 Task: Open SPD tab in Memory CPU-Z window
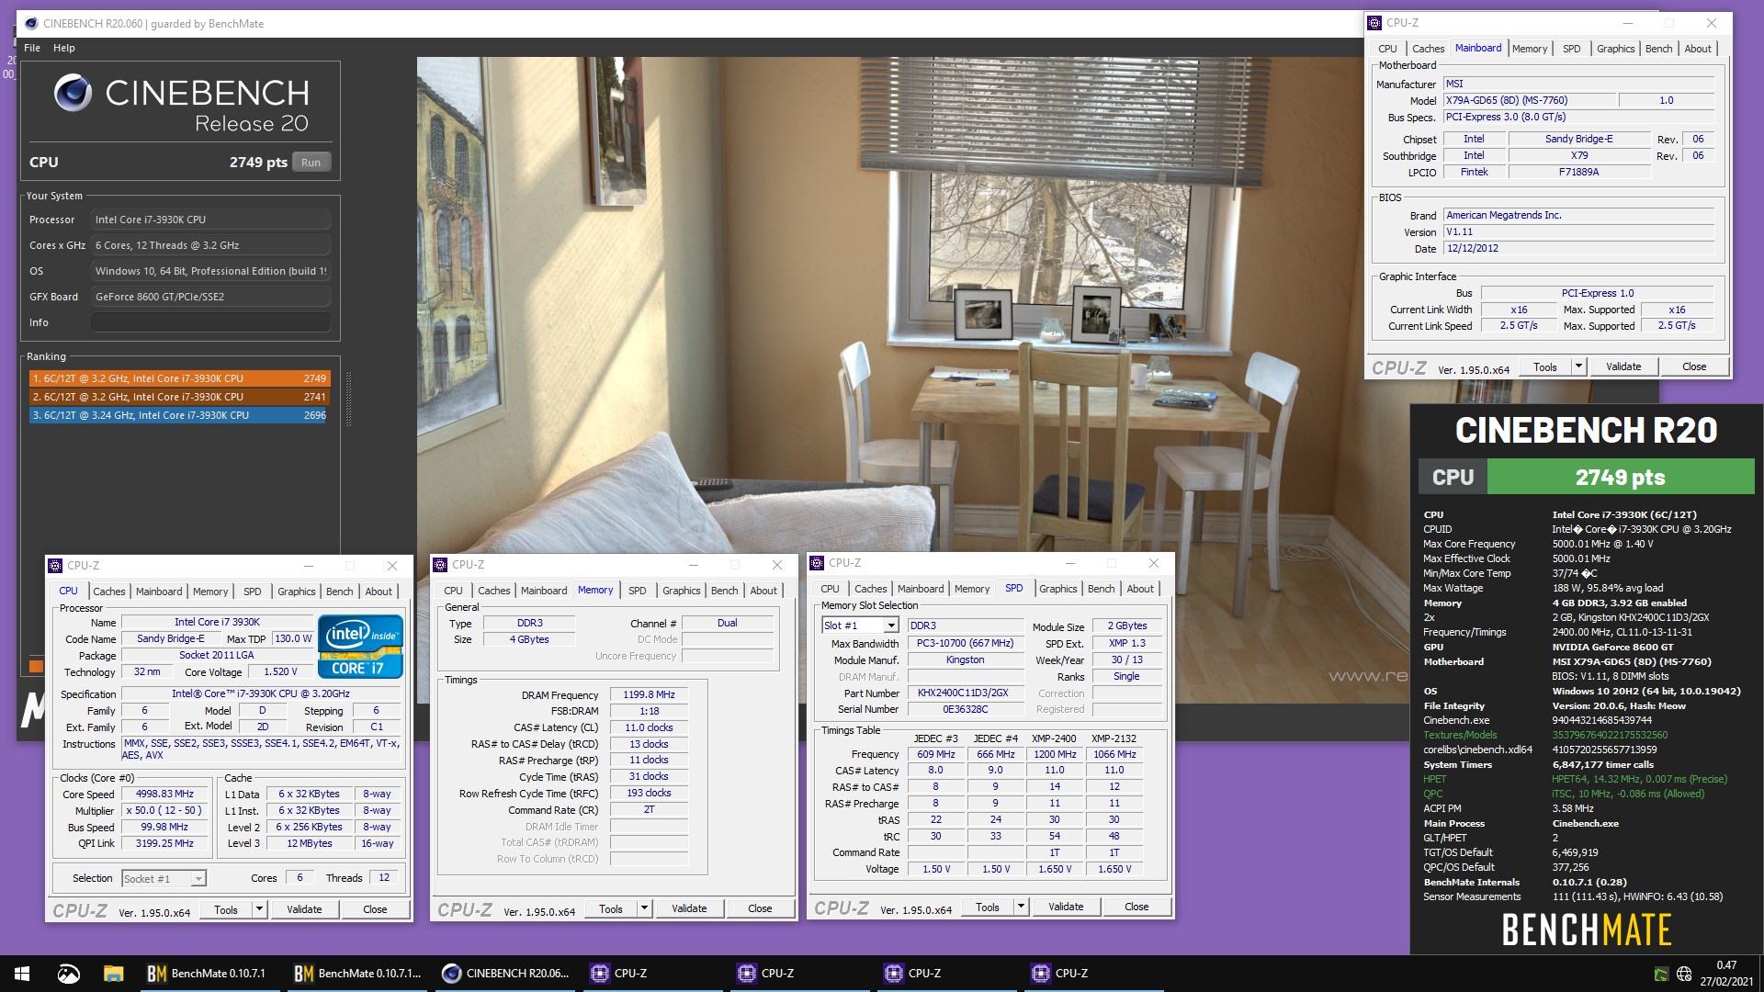(637, 591)
